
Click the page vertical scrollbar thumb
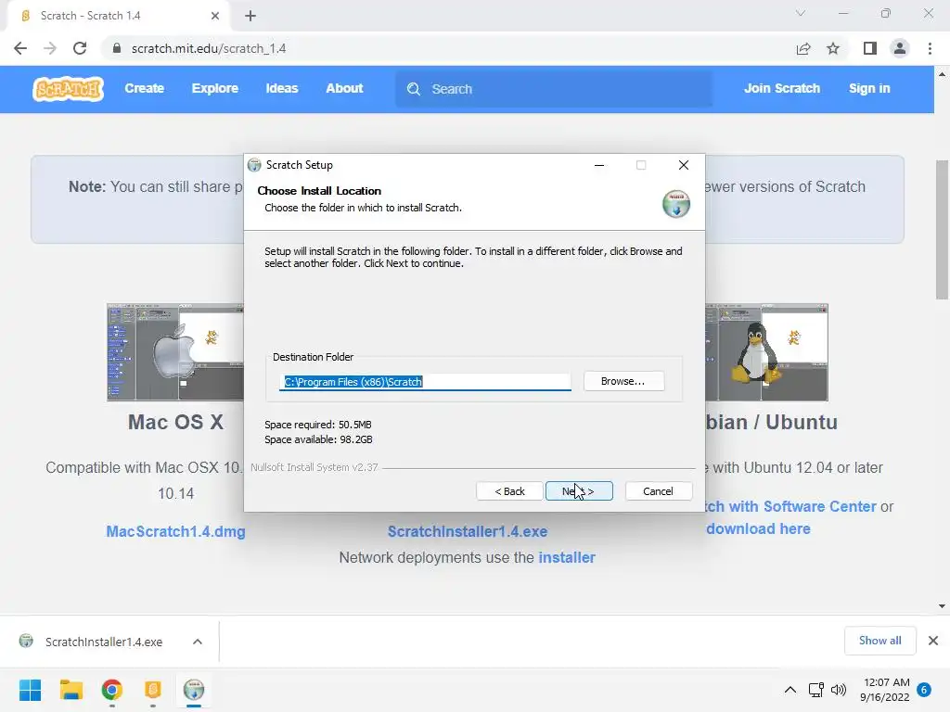(x=942, y=230)
